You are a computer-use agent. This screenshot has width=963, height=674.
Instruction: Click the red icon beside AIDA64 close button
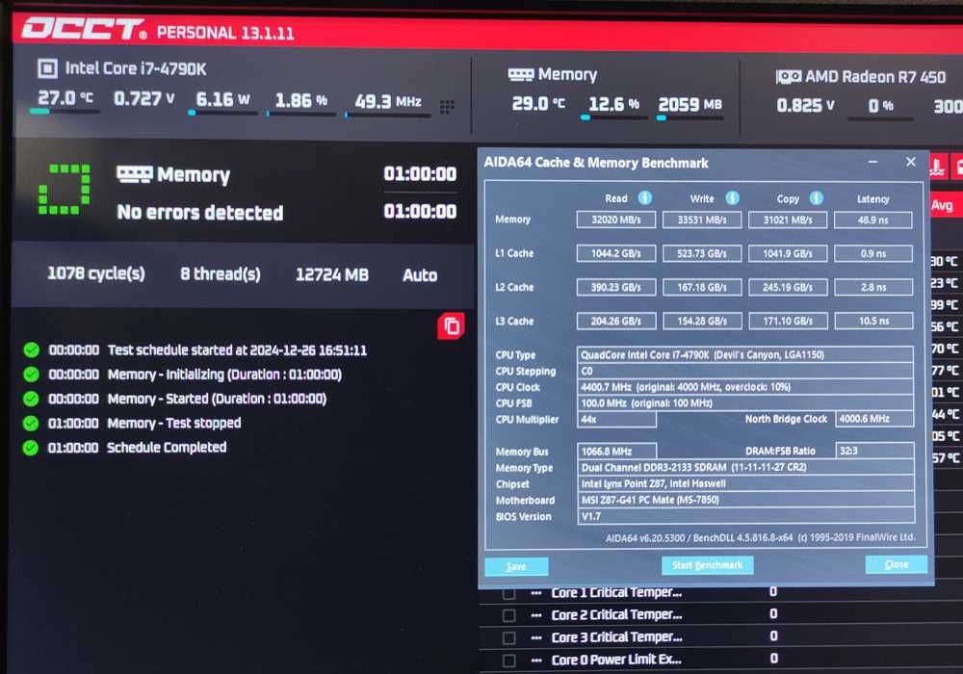click(938, 166)
